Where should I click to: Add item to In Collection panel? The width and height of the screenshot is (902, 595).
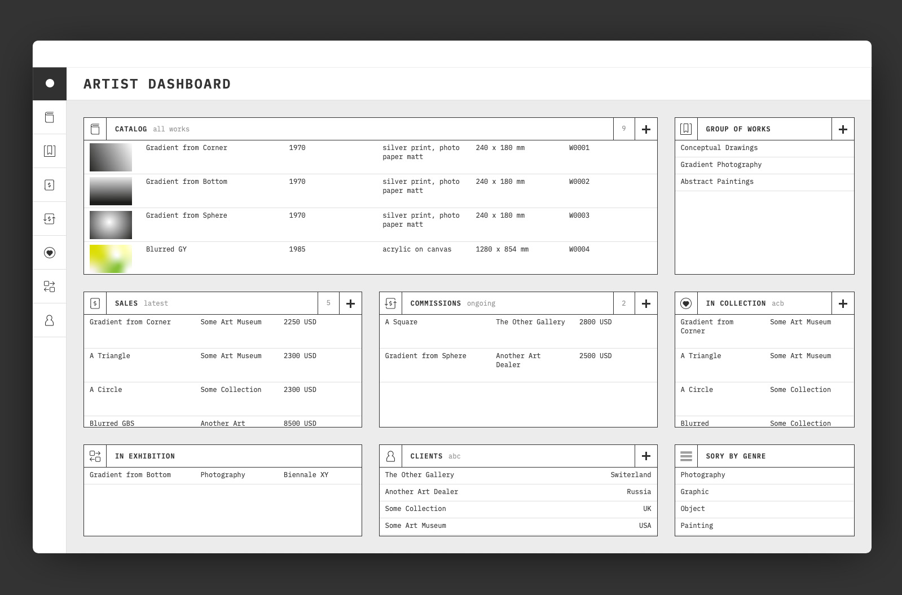[843, 303]
